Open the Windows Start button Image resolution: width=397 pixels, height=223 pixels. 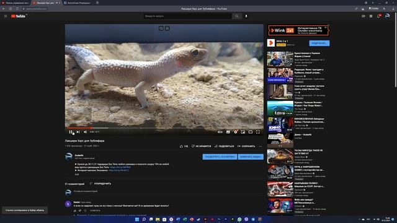coord(137,219)
